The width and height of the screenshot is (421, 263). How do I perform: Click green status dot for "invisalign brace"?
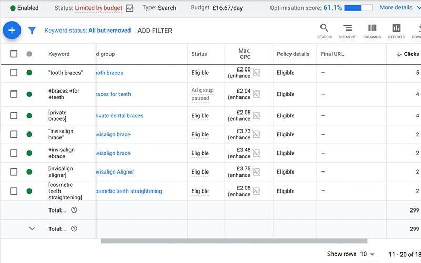coord(29,135)
